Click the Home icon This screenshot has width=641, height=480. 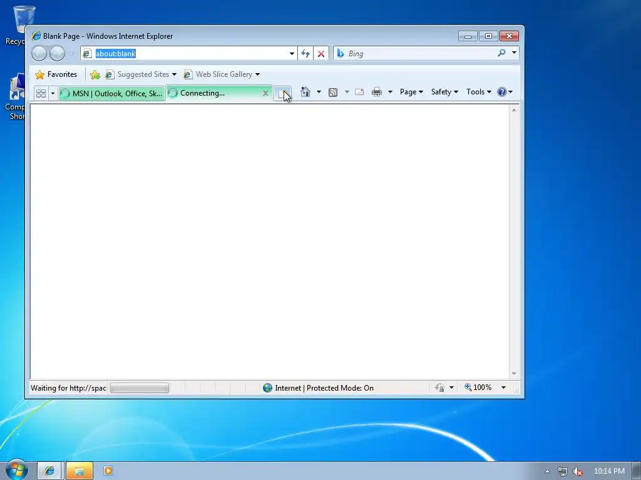click(x=305, y=92)
